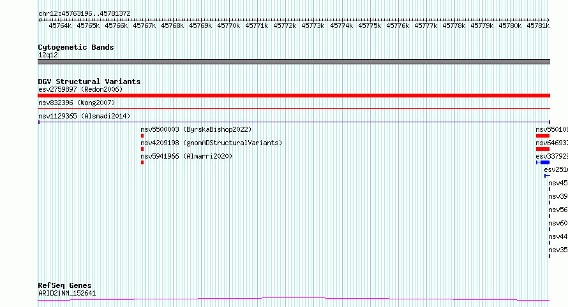
Task: Click the 45766k ruler tick label
Action: tap(116, 25)
